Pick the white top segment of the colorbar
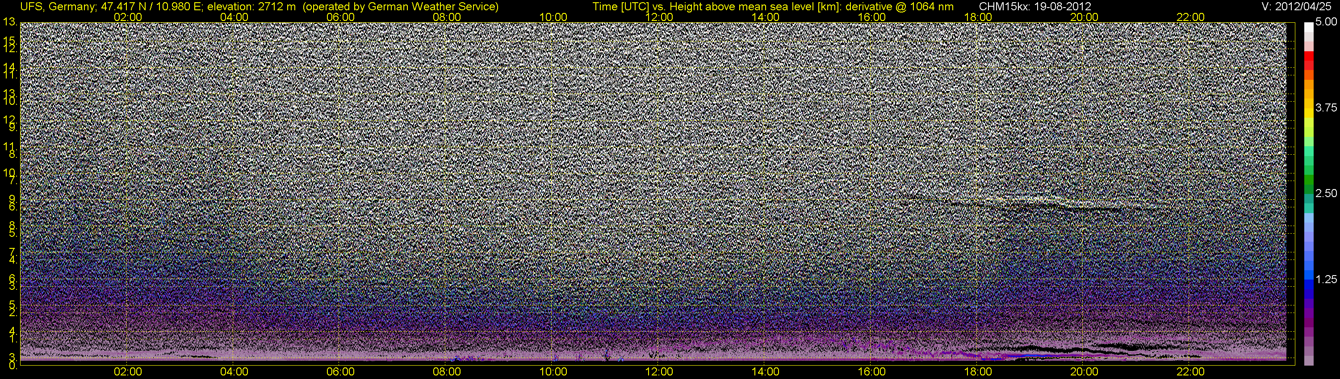1340x379 pixels. [1309, 28]
